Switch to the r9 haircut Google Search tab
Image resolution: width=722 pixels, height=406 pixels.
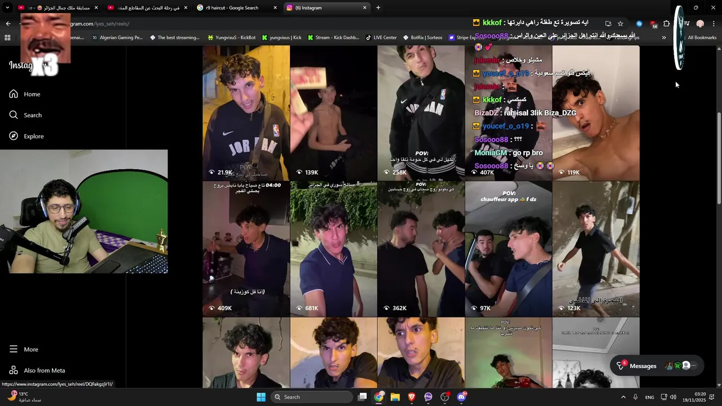237,7
